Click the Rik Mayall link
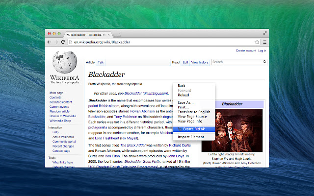The image size is (314, 196). coord(129,138)
